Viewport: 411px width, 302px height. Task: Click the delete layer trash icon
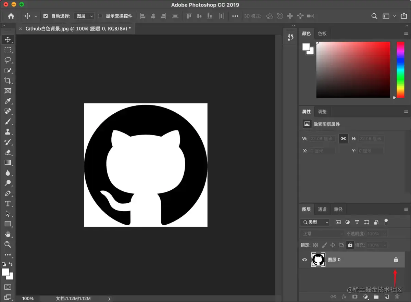click(x=397, y=297)
